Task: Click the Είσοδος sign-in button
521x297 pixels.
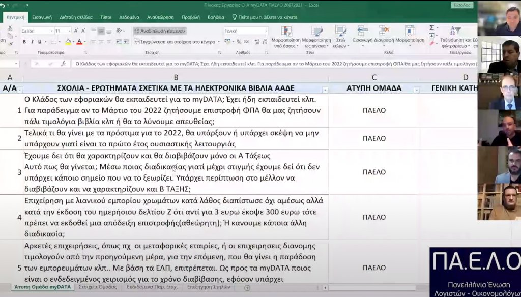Action: pos(462,5)
